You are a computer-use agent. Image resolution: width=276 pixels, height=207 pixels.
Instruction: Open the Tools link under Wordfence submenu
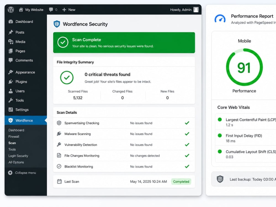(x=12, y=149)
